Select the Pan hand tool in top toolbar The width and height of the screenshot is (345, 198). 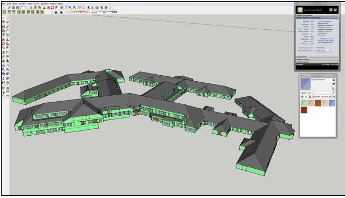click(66, 8)
